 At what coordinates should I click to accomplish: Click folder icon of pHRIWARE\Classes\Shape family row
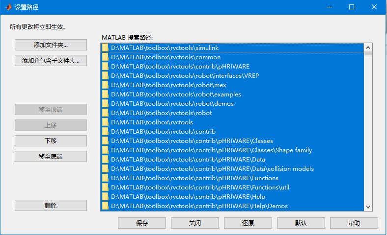[106, 150]
